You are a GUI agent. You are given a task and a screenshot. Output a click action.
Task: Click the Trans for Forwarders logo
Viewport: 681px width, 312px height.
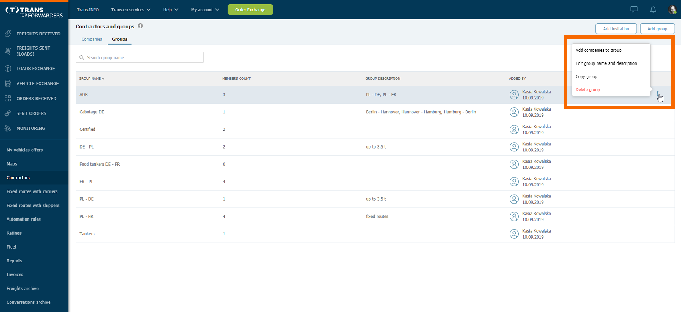pyautogui.click(x=34, y=12)
